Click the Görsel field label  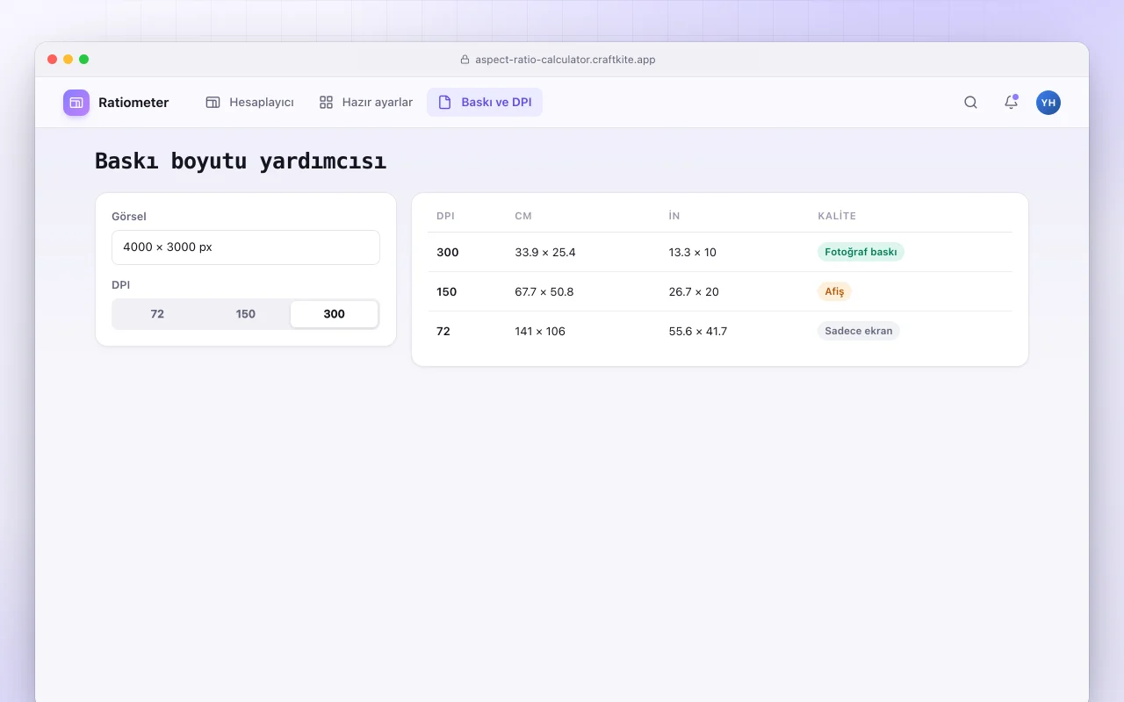point(129,216)
